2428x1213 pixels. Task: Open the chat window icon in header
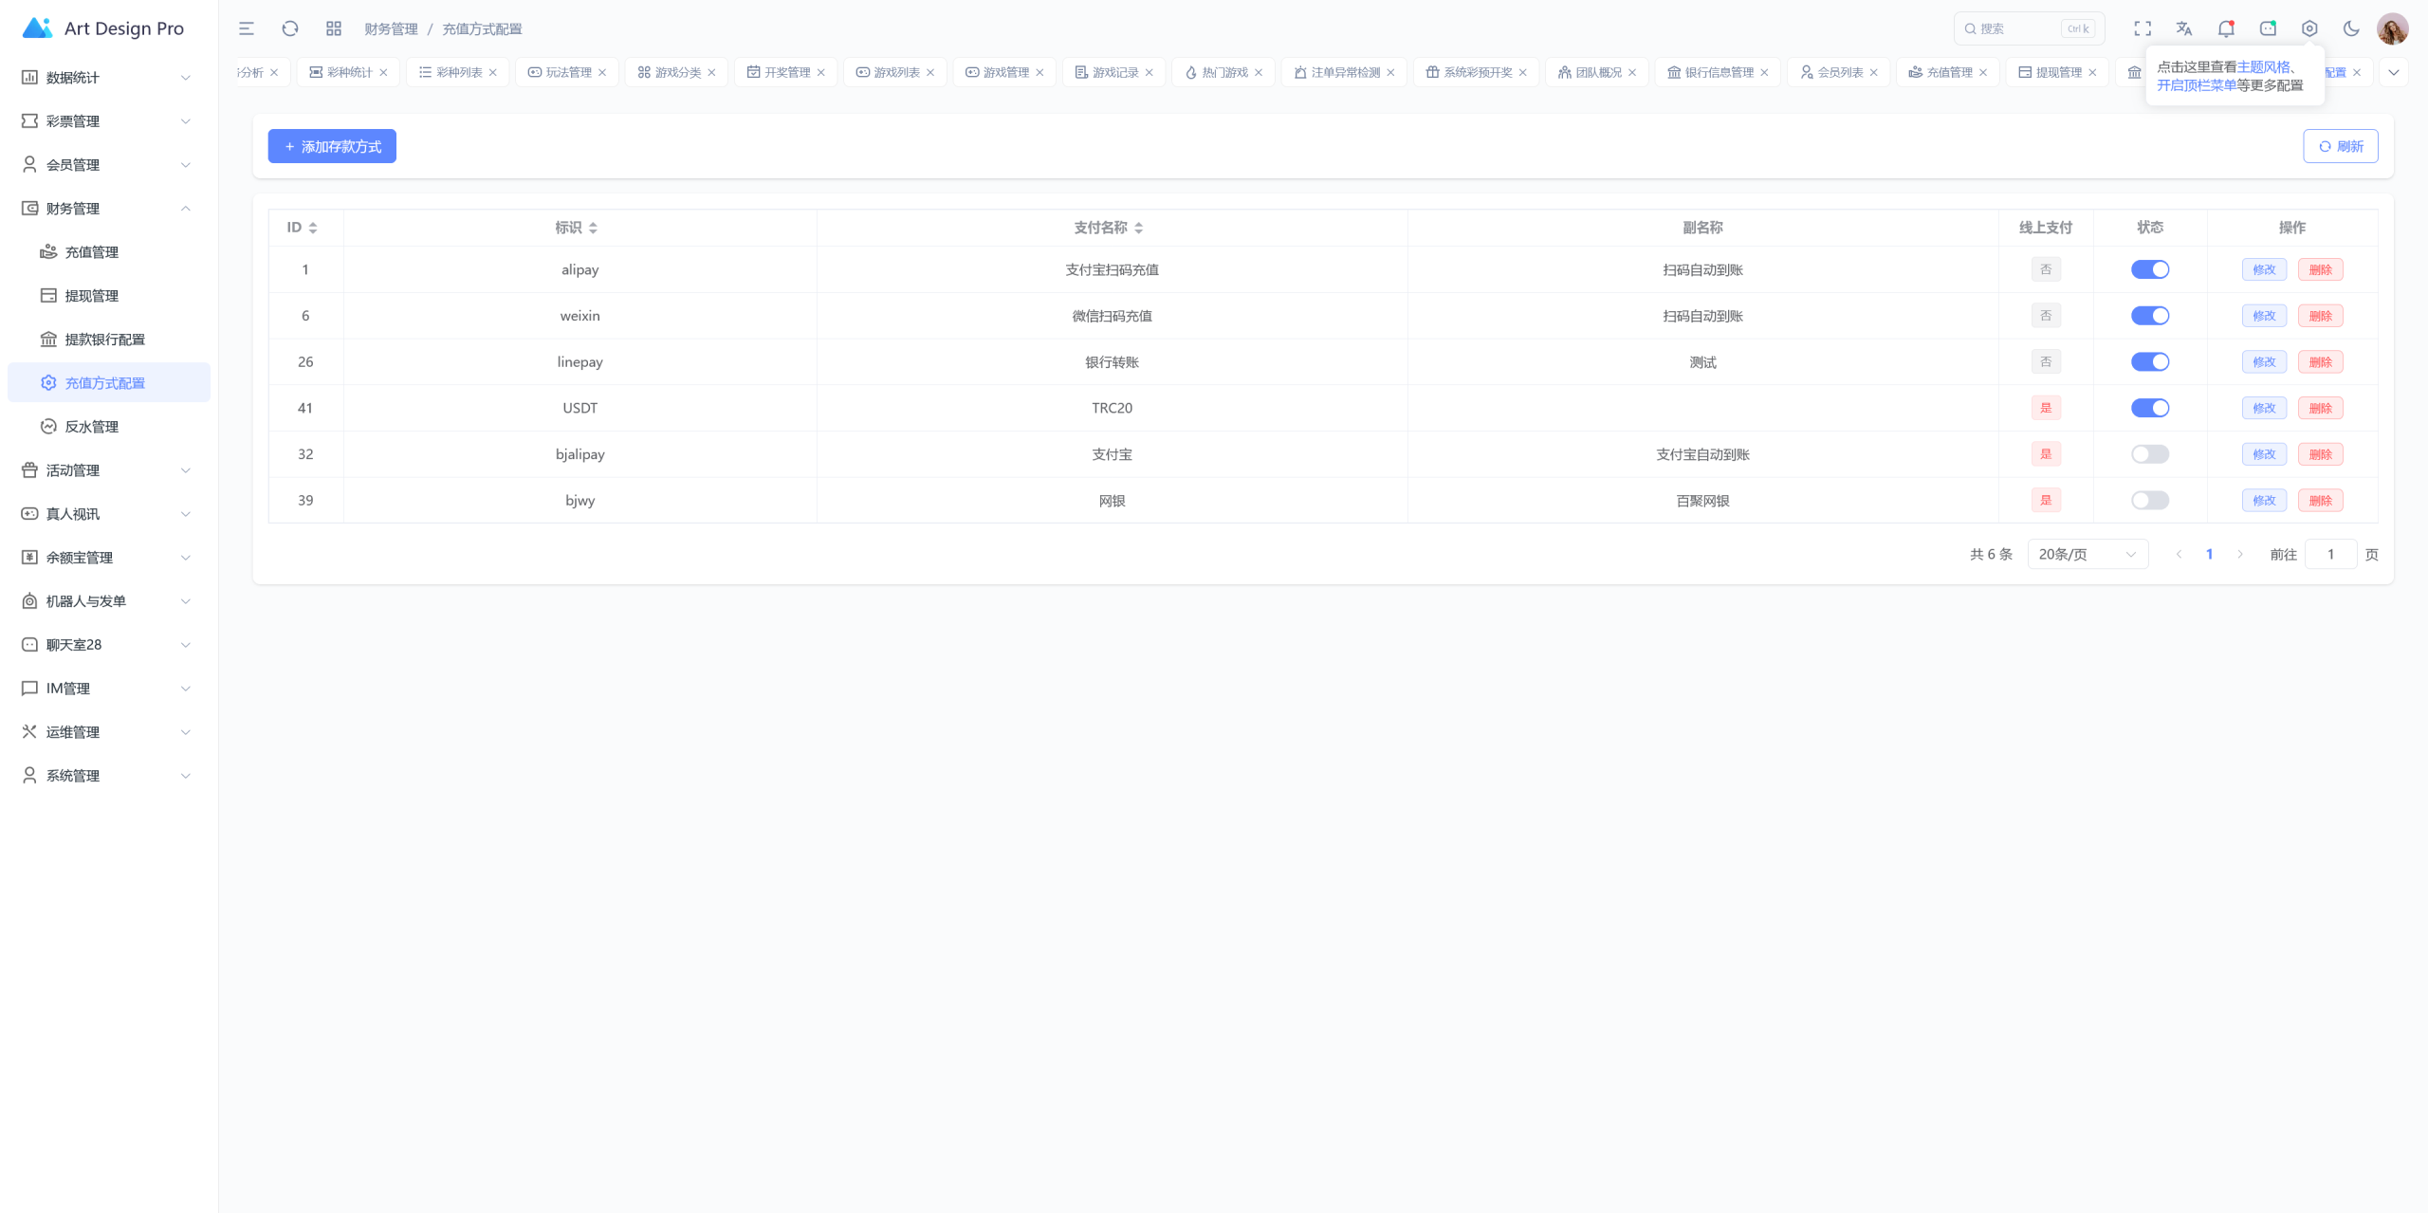point(2268,28)
